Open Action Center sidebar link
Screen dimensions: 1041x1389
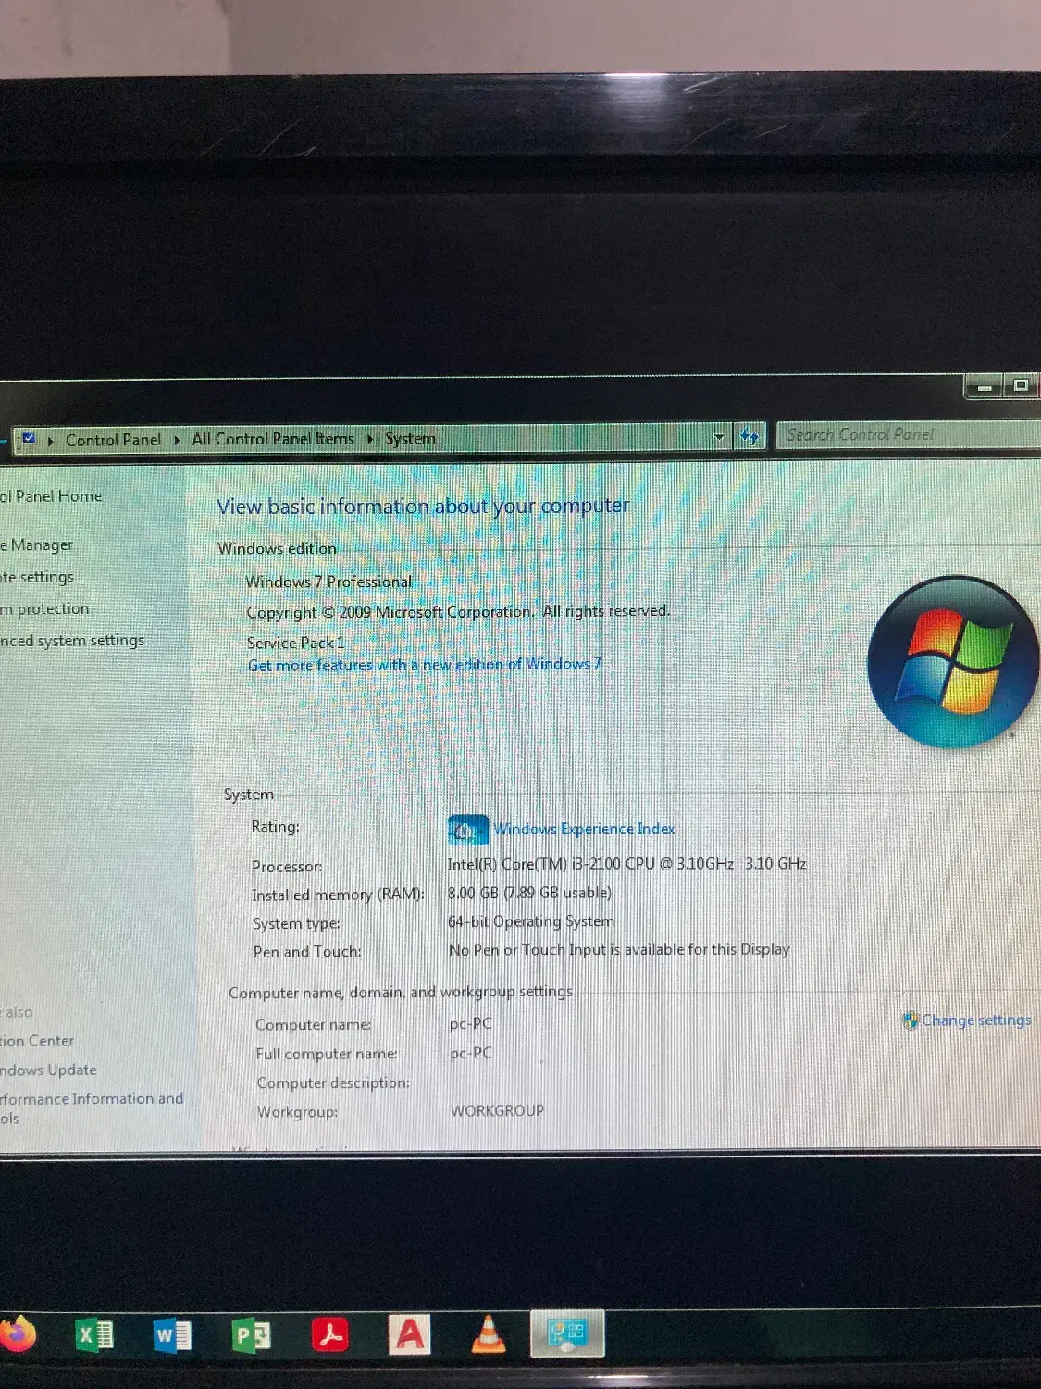(37, 1041)
